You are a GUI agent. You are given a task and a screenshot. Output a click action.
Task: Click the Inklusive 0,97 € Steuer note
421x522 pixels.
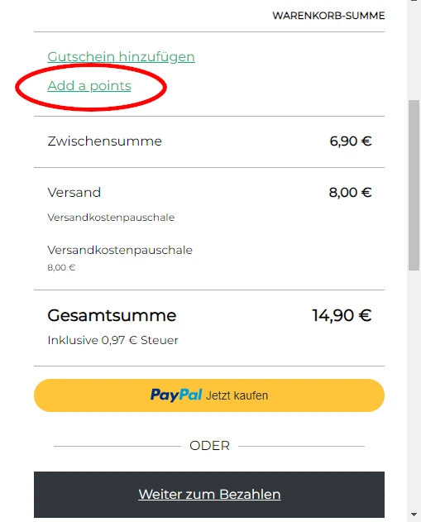(x=112, y=340)
